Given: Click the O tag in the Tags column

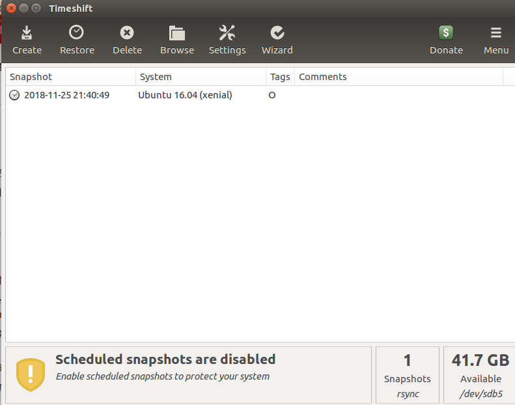Looking at the screenshot, I should click(272, 95).
